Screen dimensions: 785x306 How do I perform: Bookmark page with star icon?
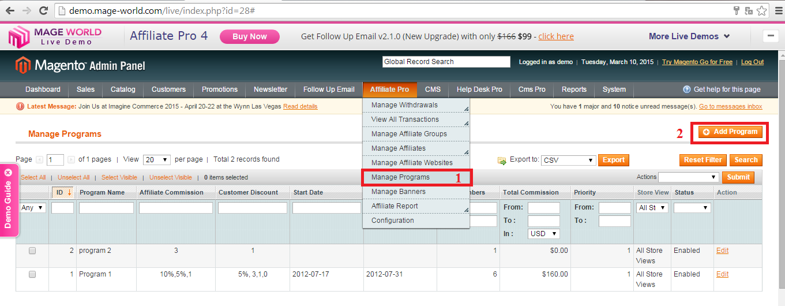pyautogui.click(x=761, y=10)
